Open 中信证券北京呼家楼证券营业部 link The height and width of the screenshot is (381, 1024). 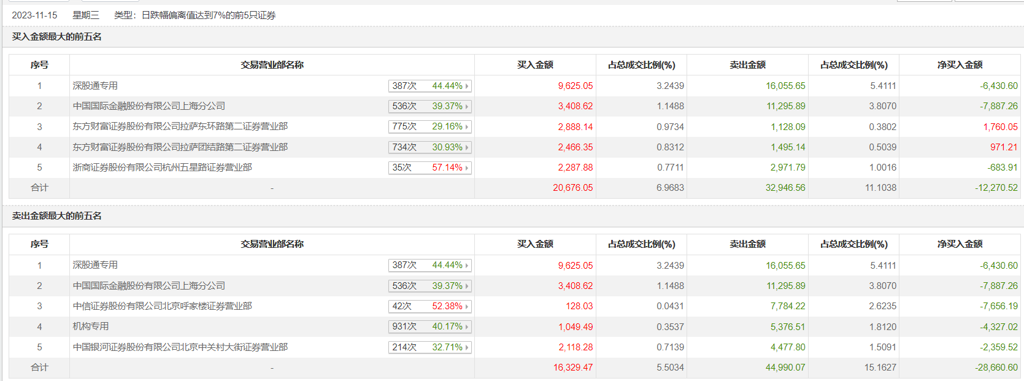[162, 306]
